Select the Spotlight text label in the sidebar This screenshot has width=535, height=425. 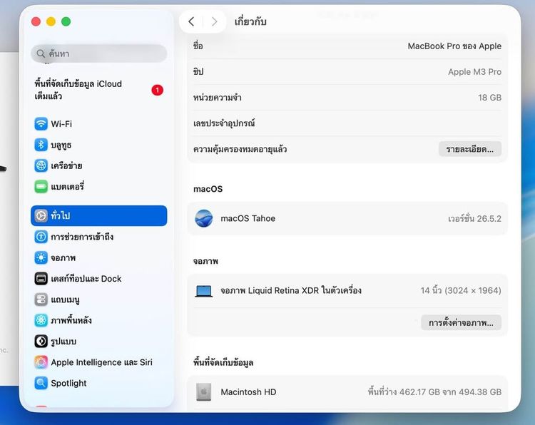tap(68, 384)
